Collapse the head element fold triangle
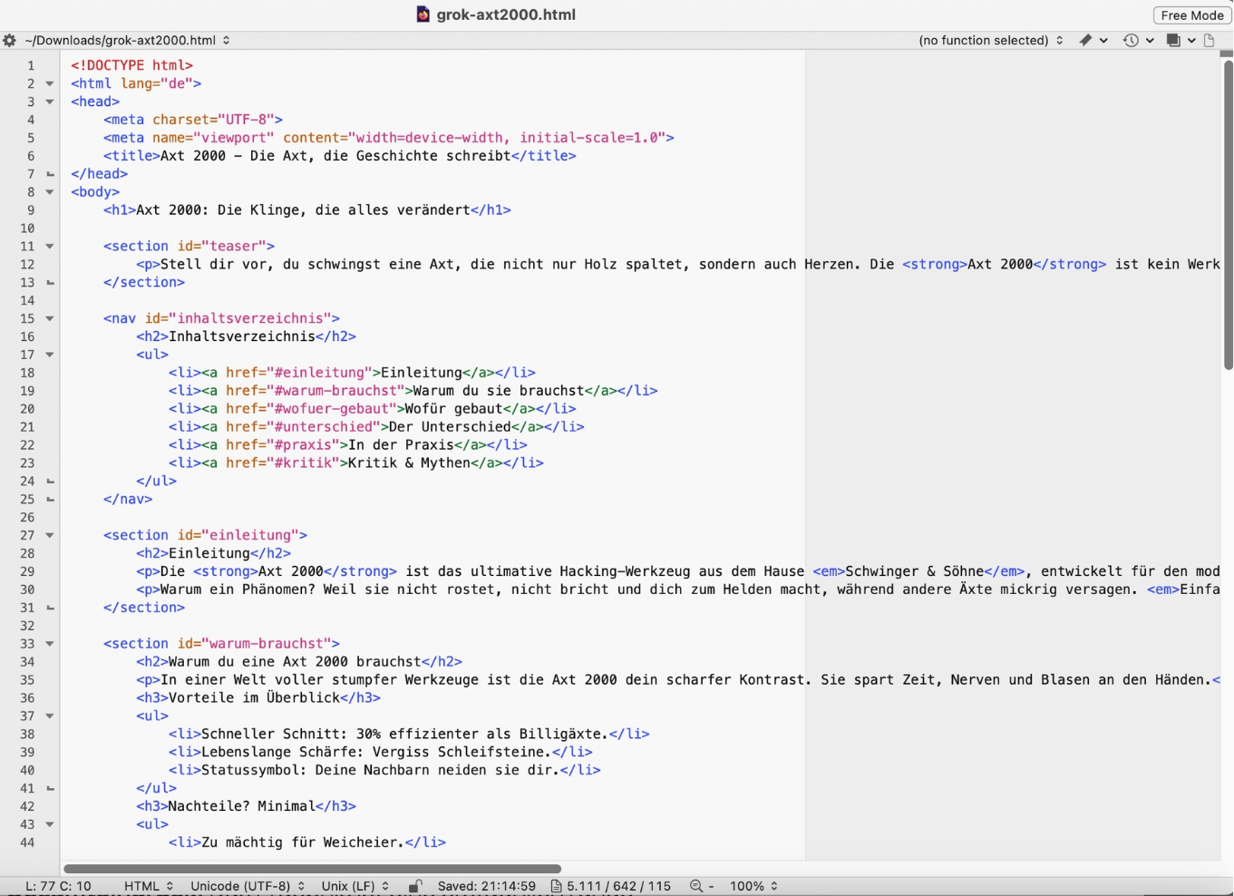This screenshot has height=896, width=1234. (48, 102)
